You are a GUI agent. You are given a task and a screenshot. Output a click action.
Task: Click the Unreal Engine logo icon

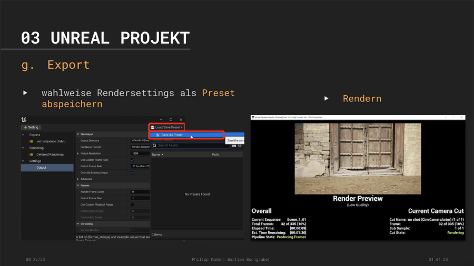[x=25, y=119]
